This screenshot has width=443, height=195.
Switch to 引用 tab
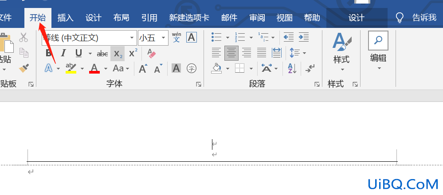pyautogui.click(x=149, y=18)
